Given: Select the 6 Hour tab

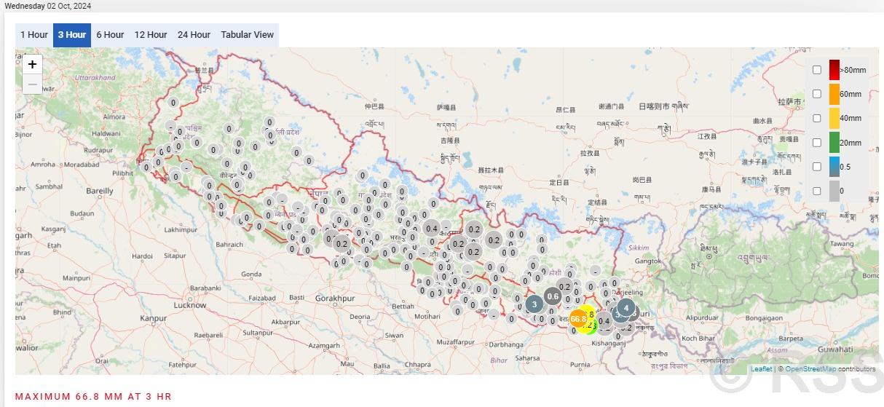Looking at the screenshot, I should pos(110,35).
